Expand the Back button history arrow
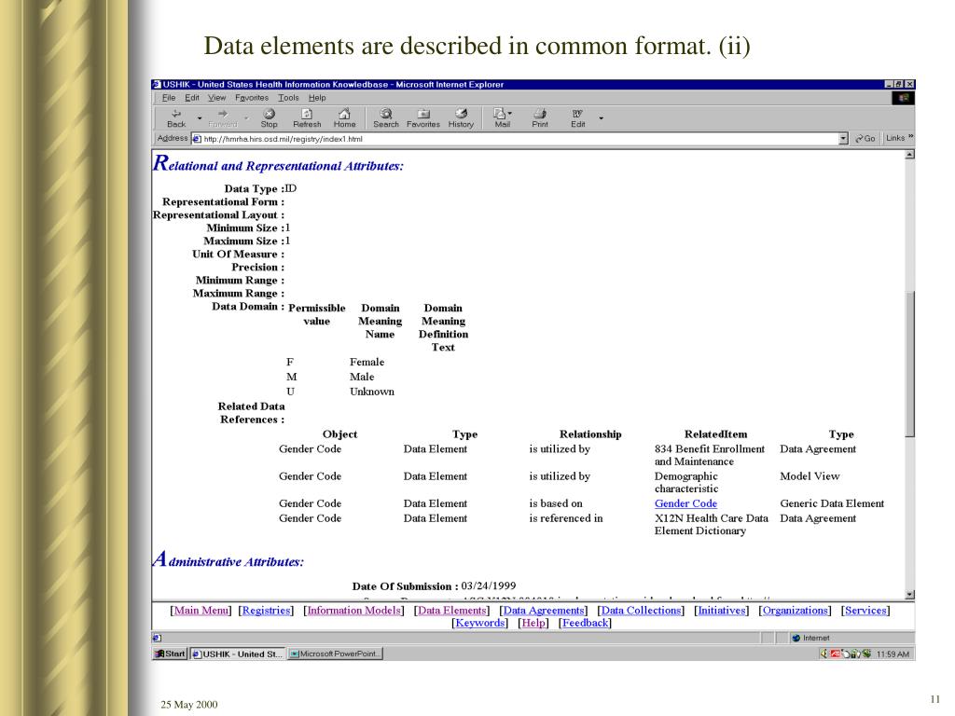 (x=200, y=118)
